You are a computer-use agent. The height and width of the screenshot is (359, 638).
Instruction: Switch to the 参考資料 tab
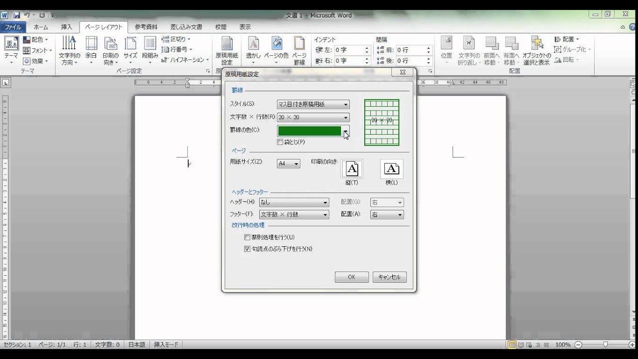(x=146, y=27)
